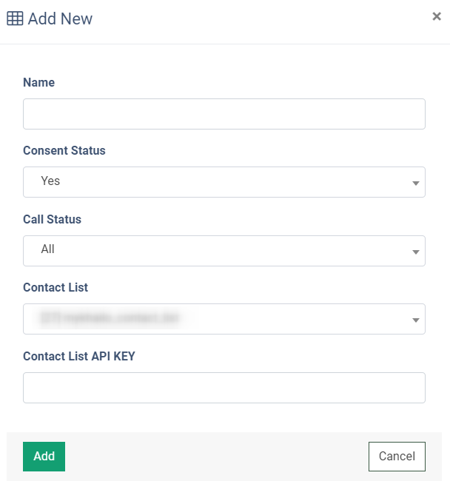The image size is (450, 484).
Task: Expand the Contact List dropdown arrow
Action: (x=416, y=320)
